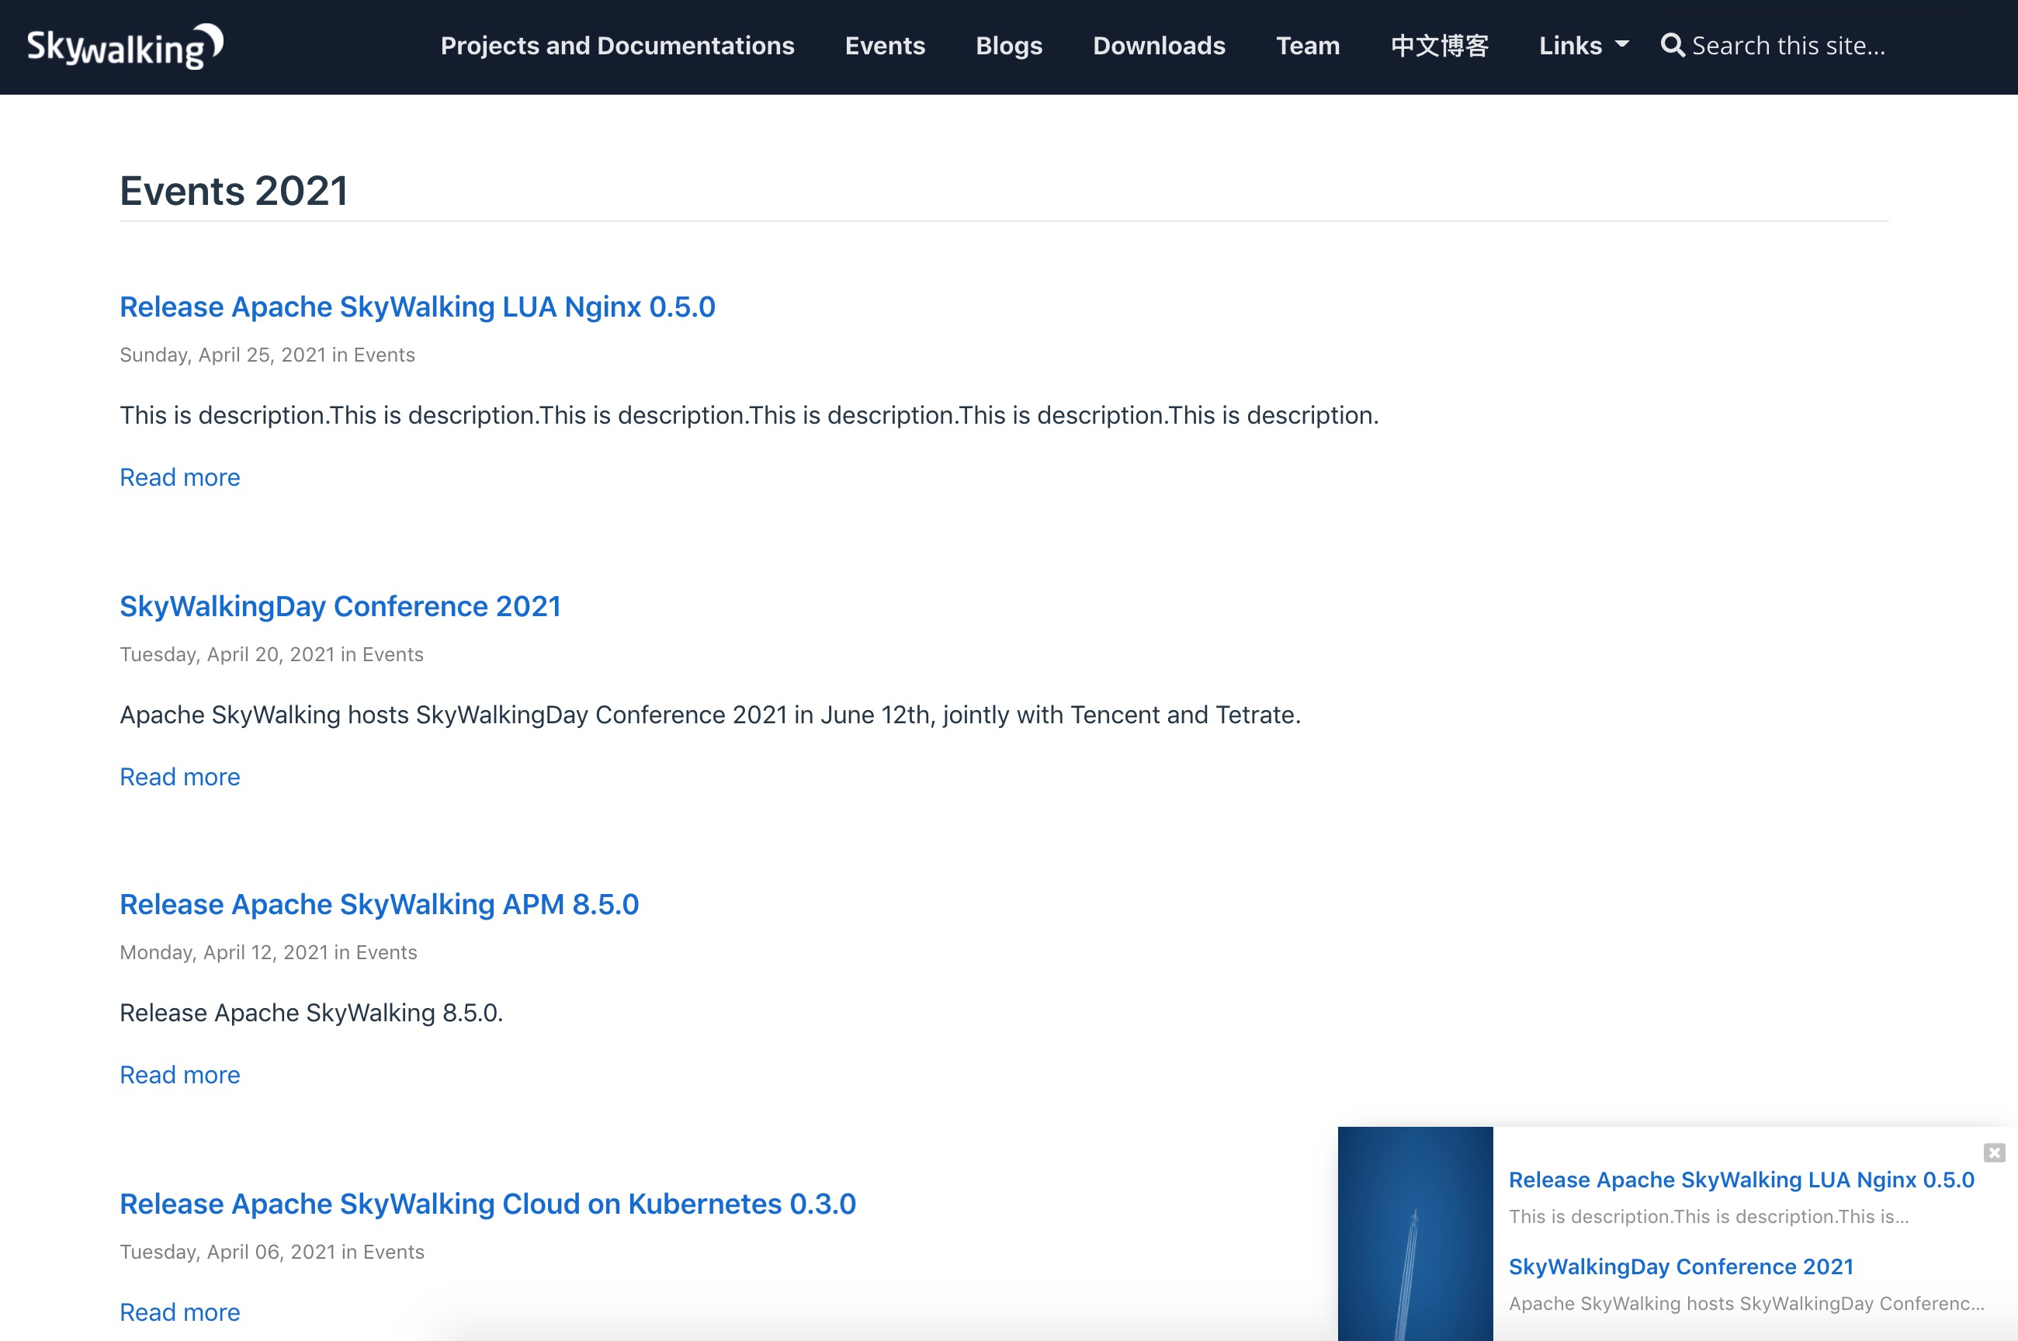Click the search magnifier icon
This screenshot has height=1341, width=2018.
point(1672,45)
